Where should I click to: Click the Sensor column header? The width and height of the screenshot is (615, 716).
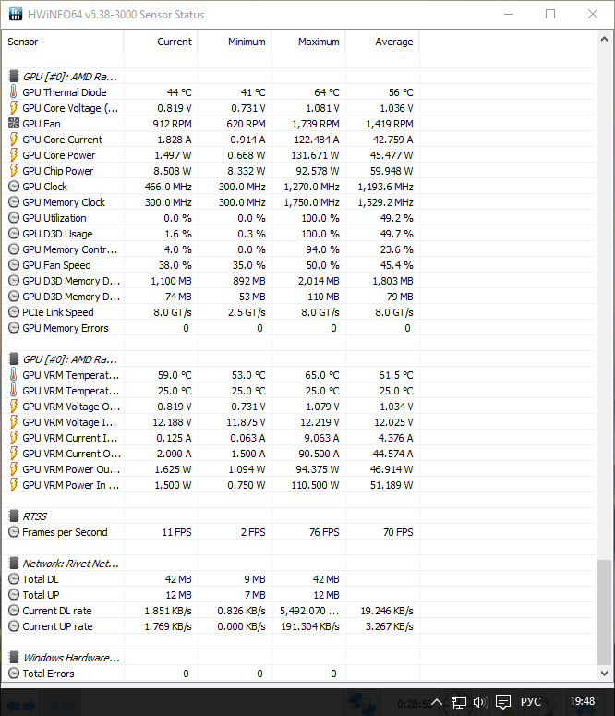pyautogui.click(x=63, y=42)
